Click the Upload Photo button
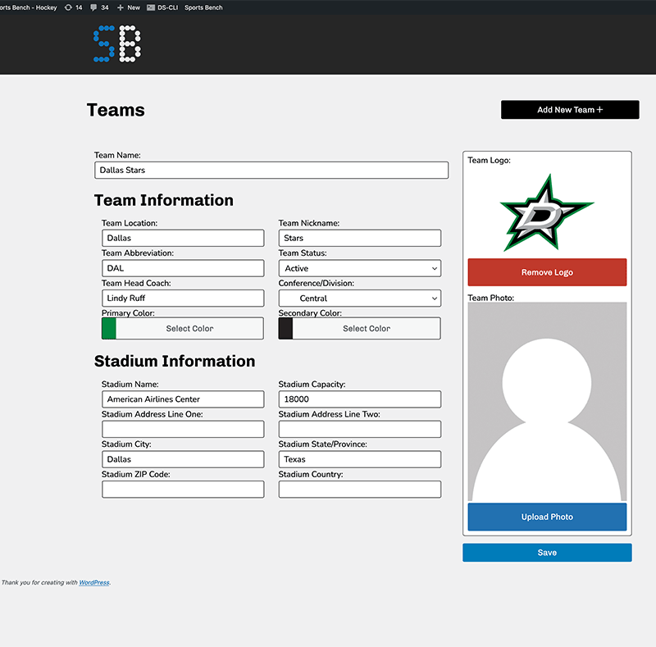The width and height of the screenshot is (656, 647). (x=547, y=517)
